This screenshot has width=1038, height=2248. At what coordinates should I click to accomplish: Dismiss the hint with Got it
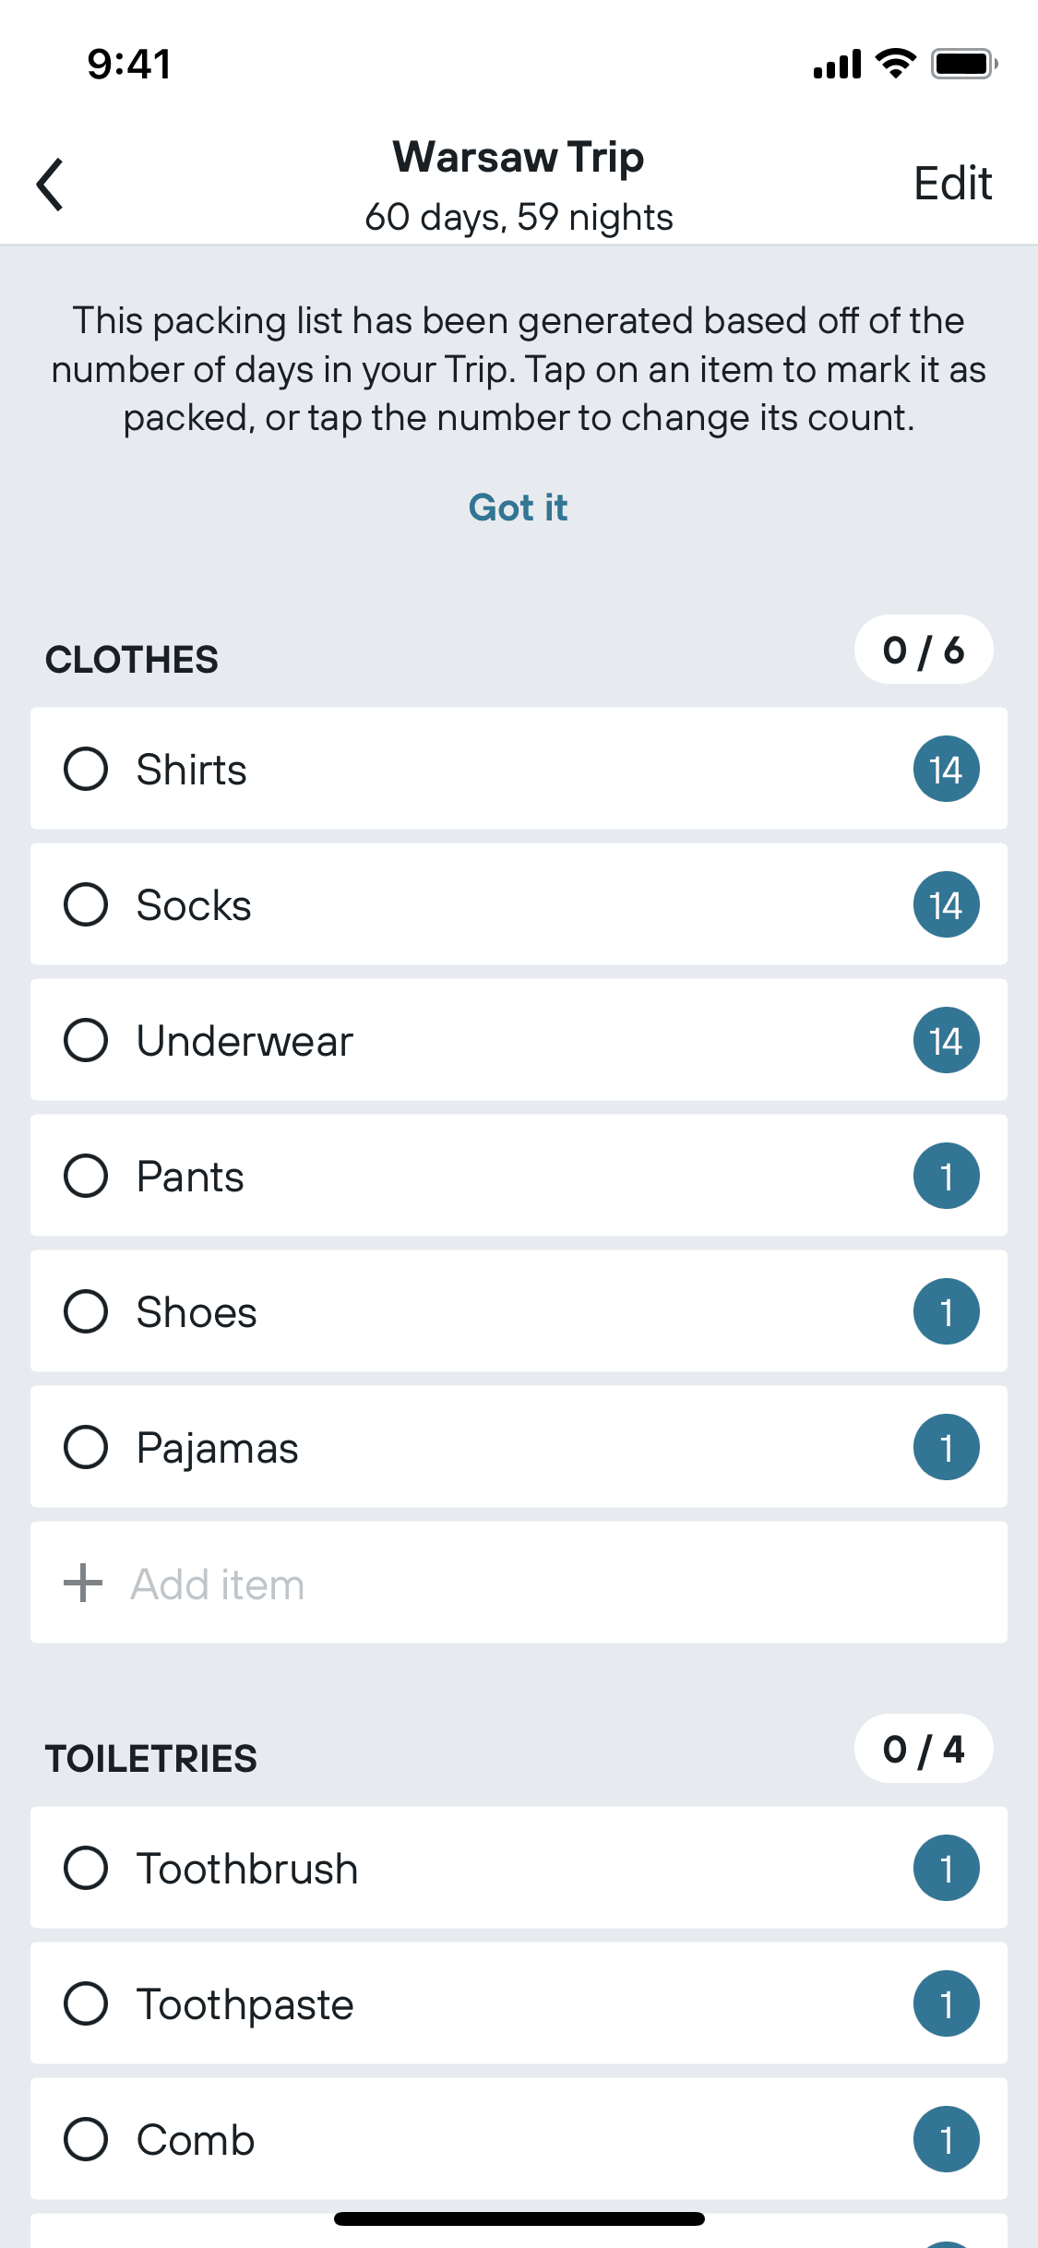tap(518, 508)
